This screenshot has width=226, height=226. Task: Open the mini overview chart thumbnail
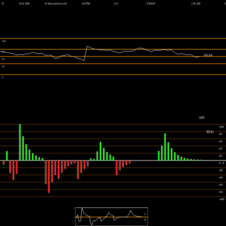[112, 217]
